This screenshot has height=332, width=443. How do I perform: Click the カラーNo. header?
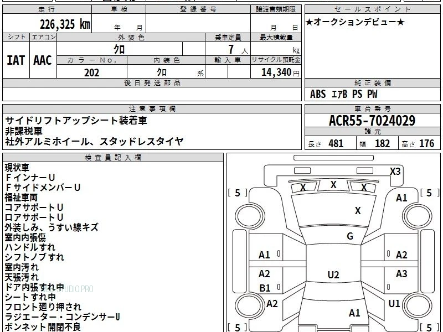pos(92,60)
